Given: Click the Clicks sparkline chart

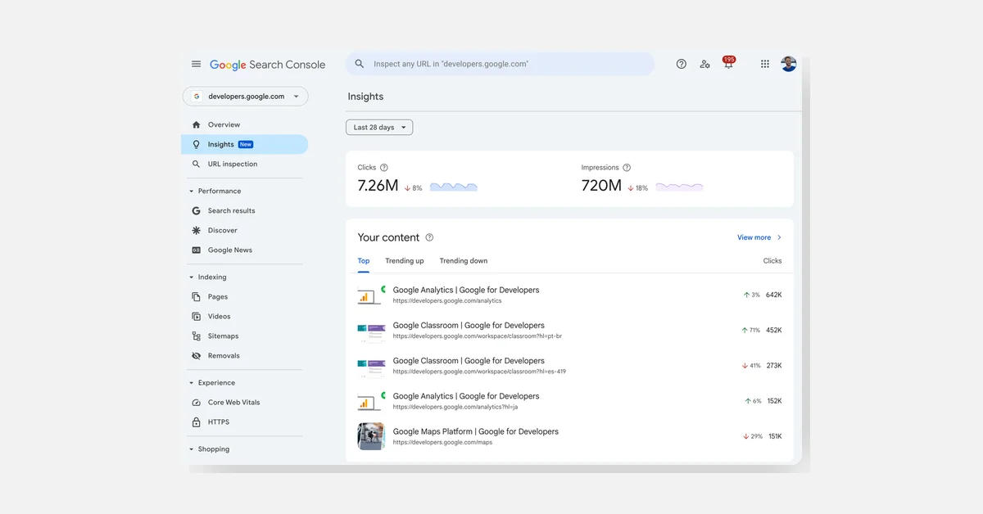Looking at the screenshot, I should [x=453, y=187].
